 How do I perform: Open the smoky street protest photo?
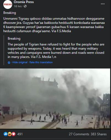click(x=55, y=99)
